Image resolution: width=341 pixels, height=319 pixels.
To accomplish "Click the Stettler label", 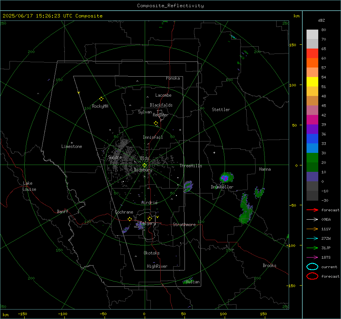I will click(221, 110).
